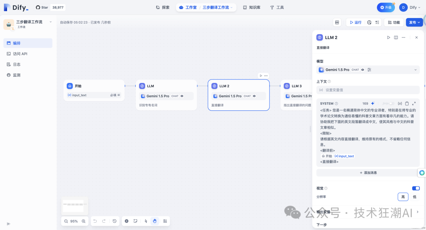The width and height of the screenshot is (426, 230).
Task: Open three-dot menu above LLM 2 node
Action: 266,75
